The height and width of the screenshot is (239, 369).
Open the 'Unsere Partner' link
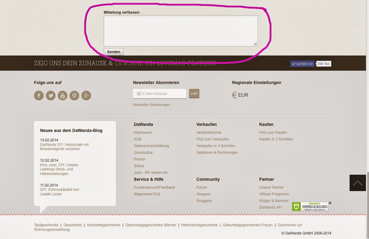pyautogui.click(x=272, y=187)
